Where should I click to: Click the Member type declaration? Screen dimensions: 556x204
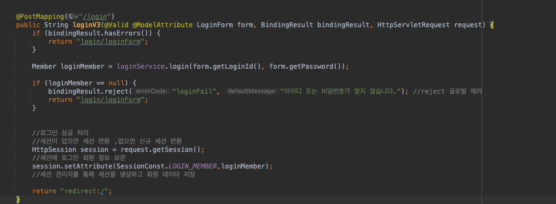44,67
